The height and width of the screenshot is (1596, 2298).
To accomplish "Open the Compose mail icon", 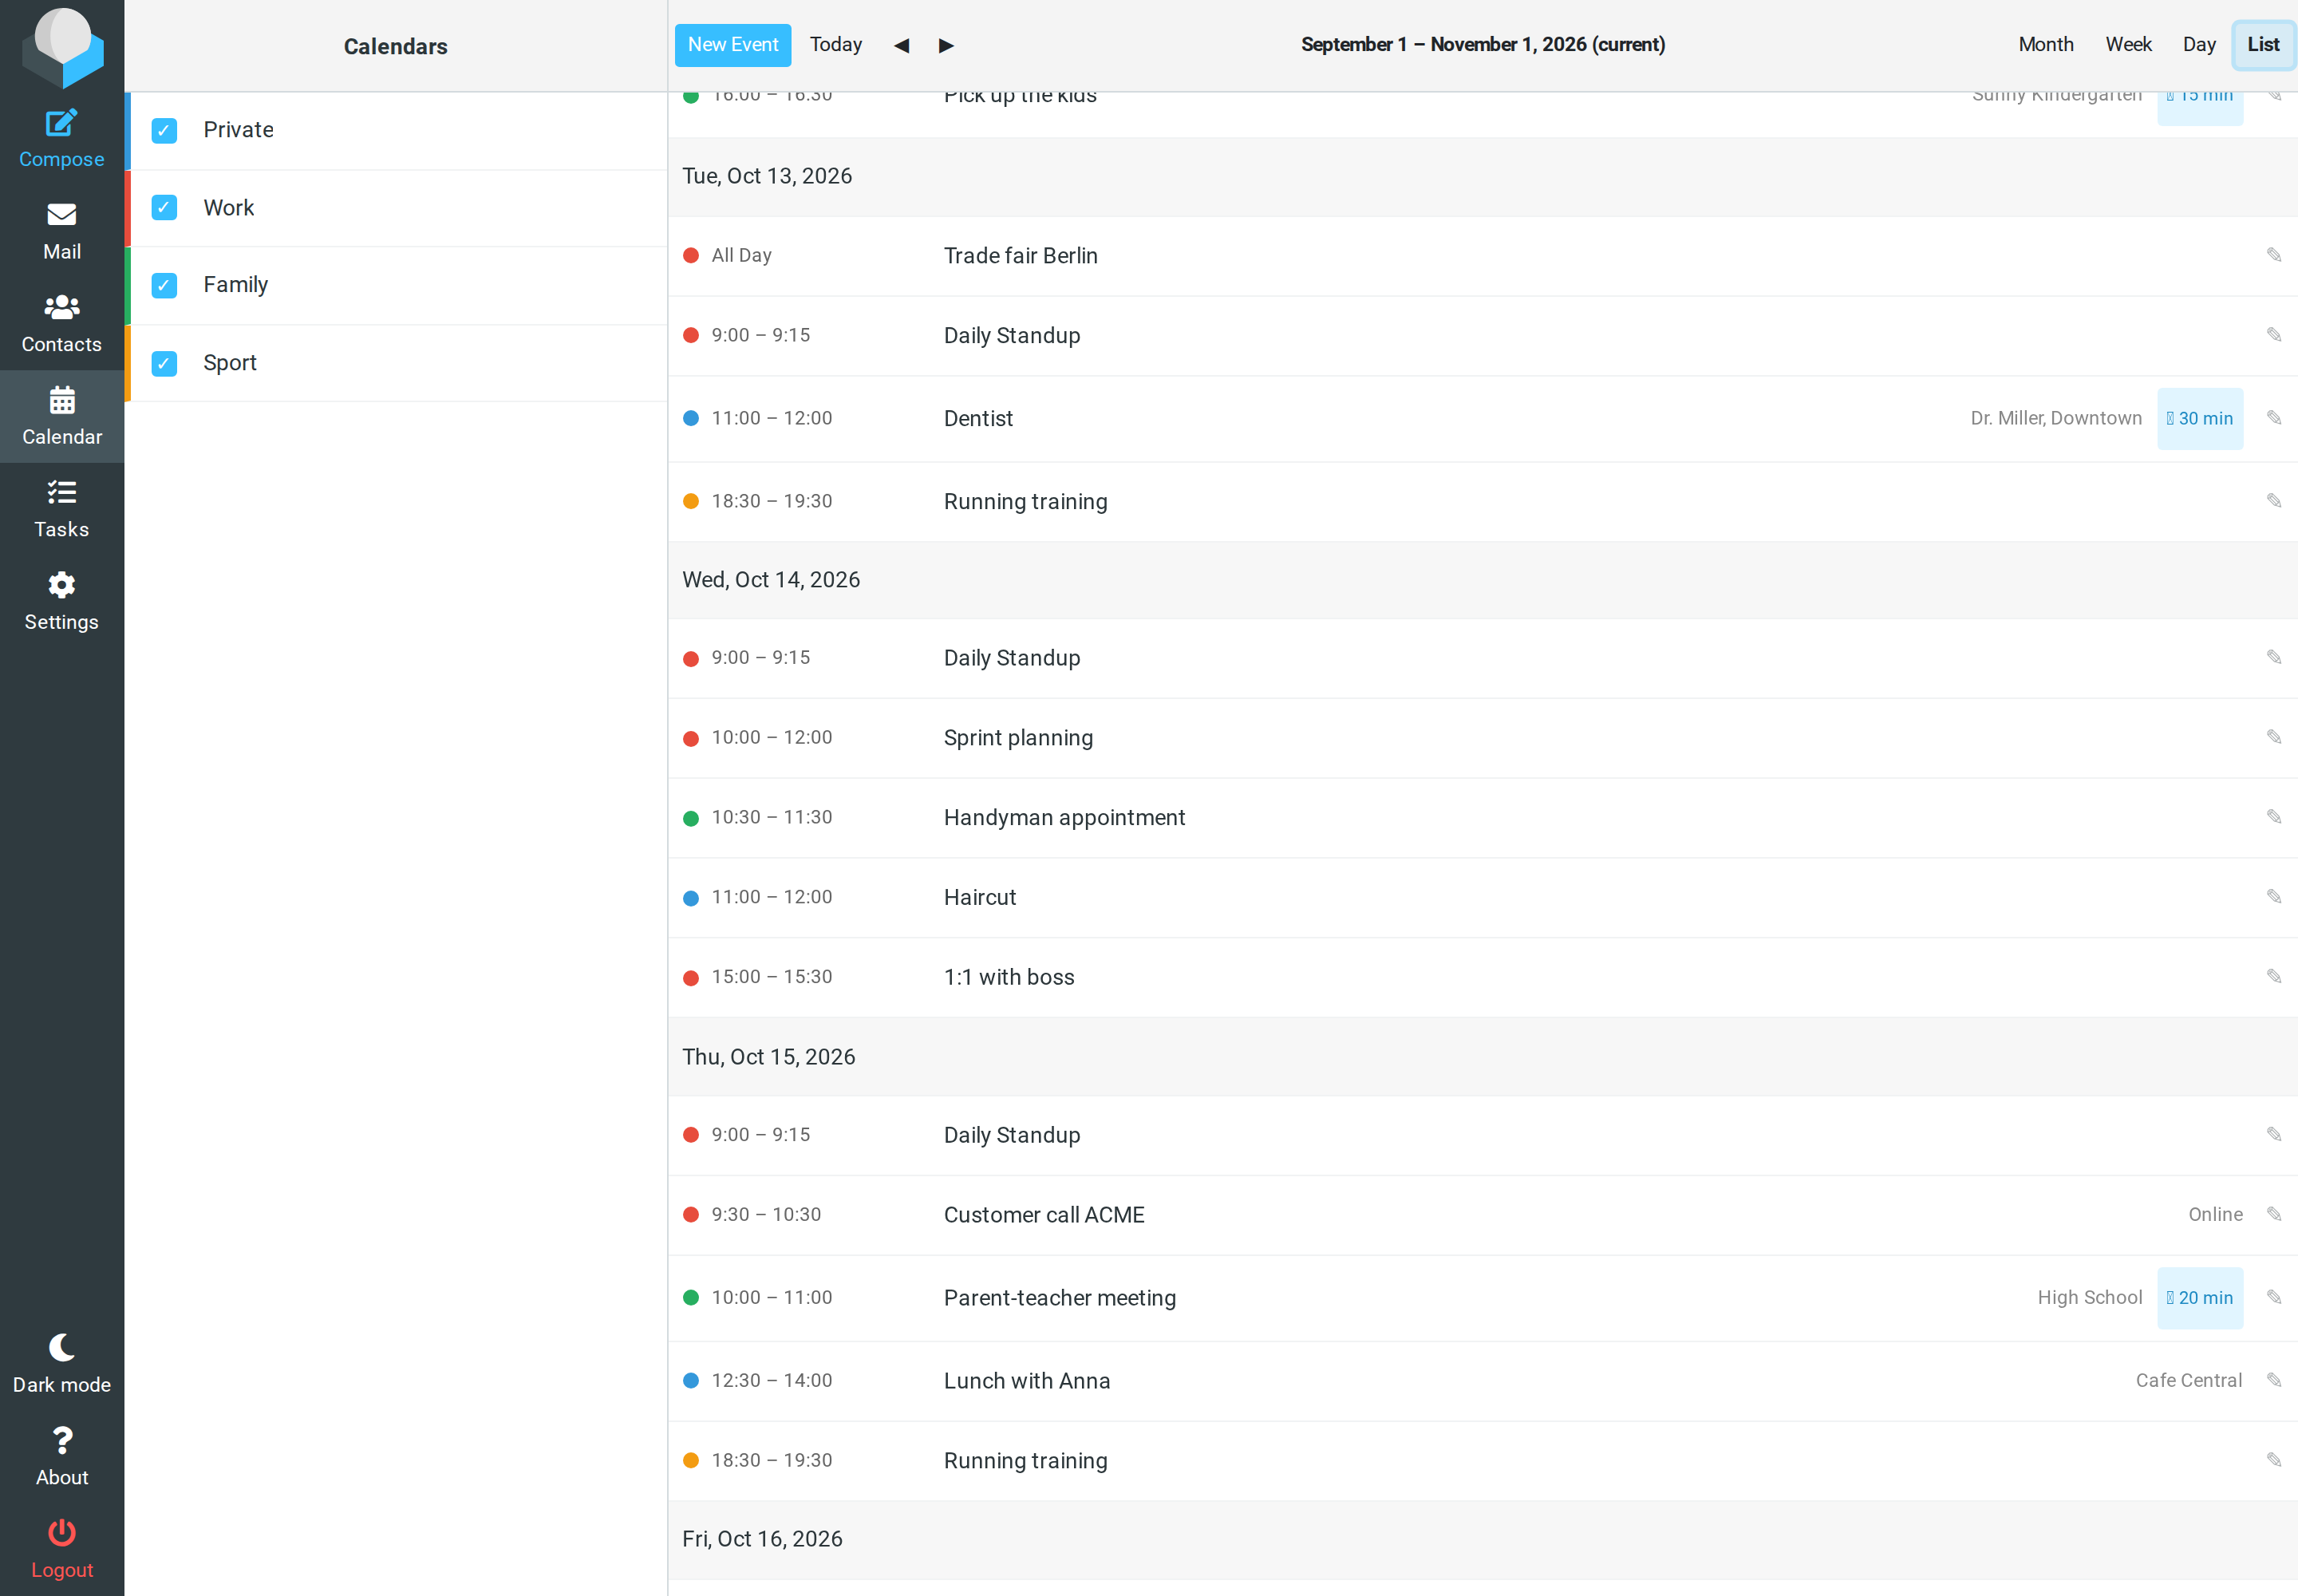I will (61, 123).
